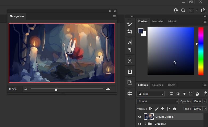Select the Navigation tab

click(17, 16)
